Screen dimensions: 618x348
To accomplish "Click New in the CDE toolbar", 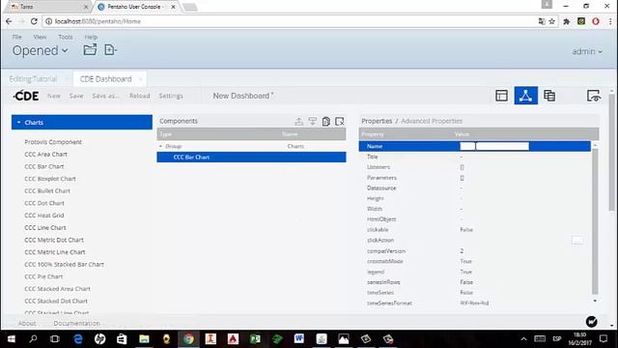I will (54, 96).
